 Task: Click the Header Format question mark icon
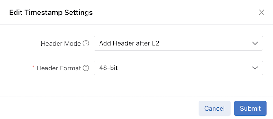[86, 68]
